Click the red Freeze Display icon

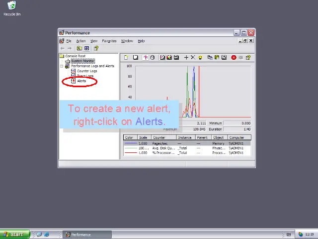[234, 58]
